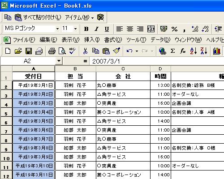The image size is (224, 179).
Task: Open the ファイル(F) menu
Action: (24, 40)
